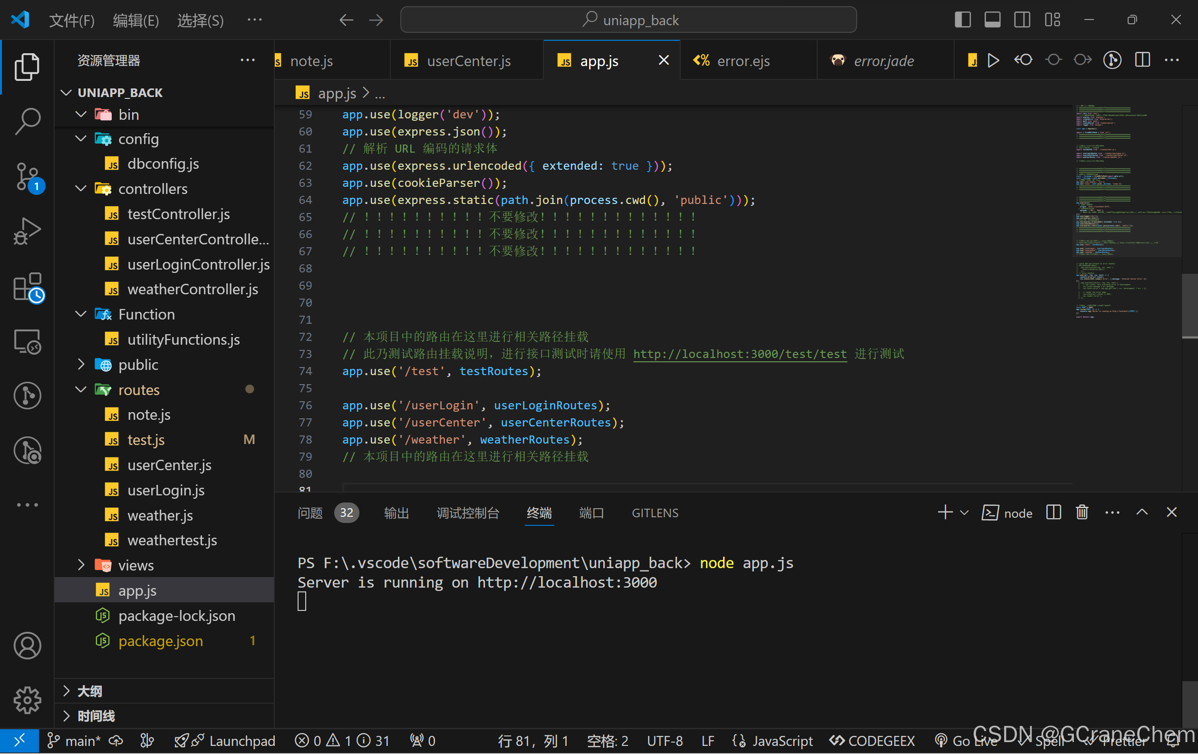Screen dimensions: 1198x754
Task: Open Source Control view with badge
Action: [x=27, y=176]
